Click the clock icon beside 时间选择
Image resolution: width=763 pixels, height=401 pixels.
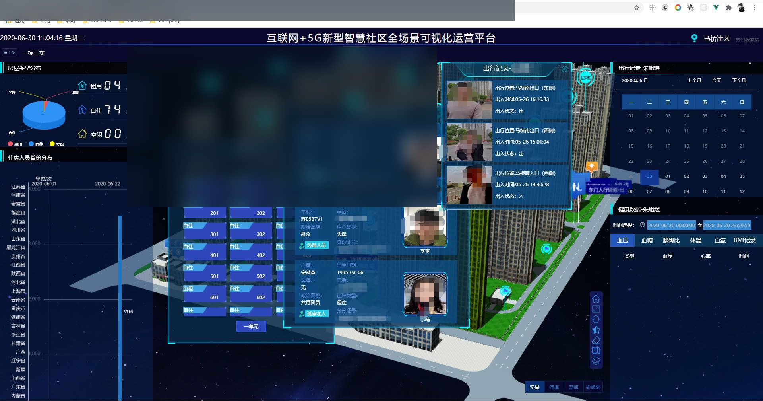pyautogui.click(x=642, y=225)
